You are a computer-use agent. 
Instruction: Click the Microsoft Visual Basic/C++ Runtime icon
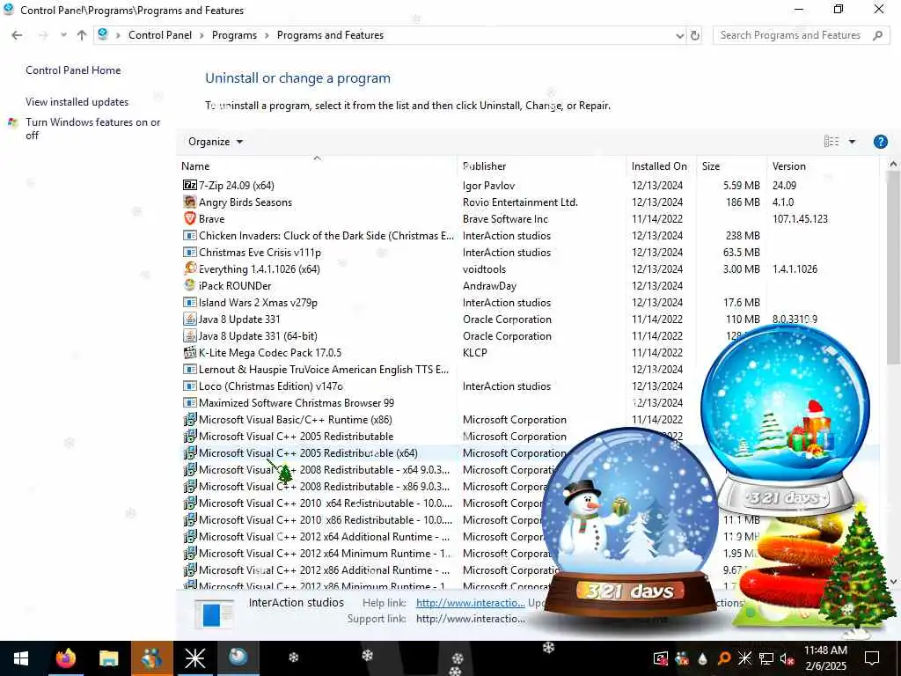190,420
